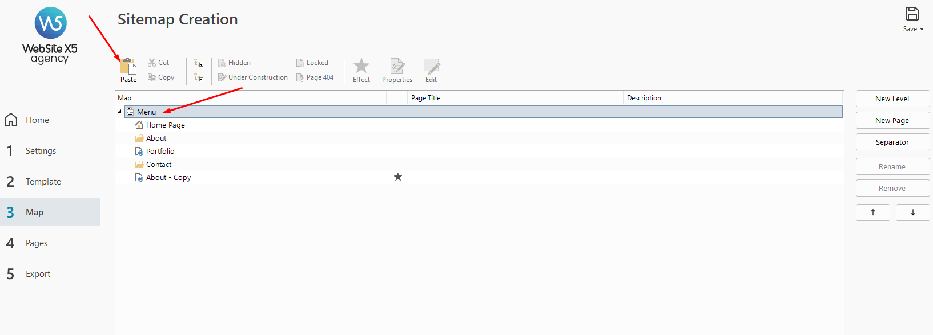Click the Save disk icon
933x335 pixels.
coord(912,14)
